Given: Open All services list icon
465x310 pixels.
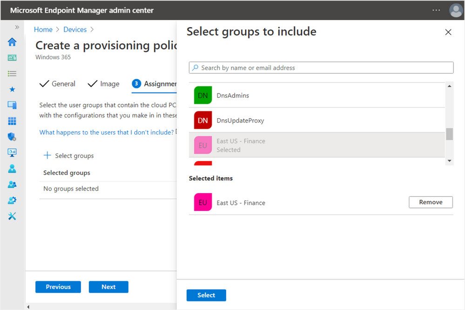Looking at the screenshot, I should [x=12, y=74].
